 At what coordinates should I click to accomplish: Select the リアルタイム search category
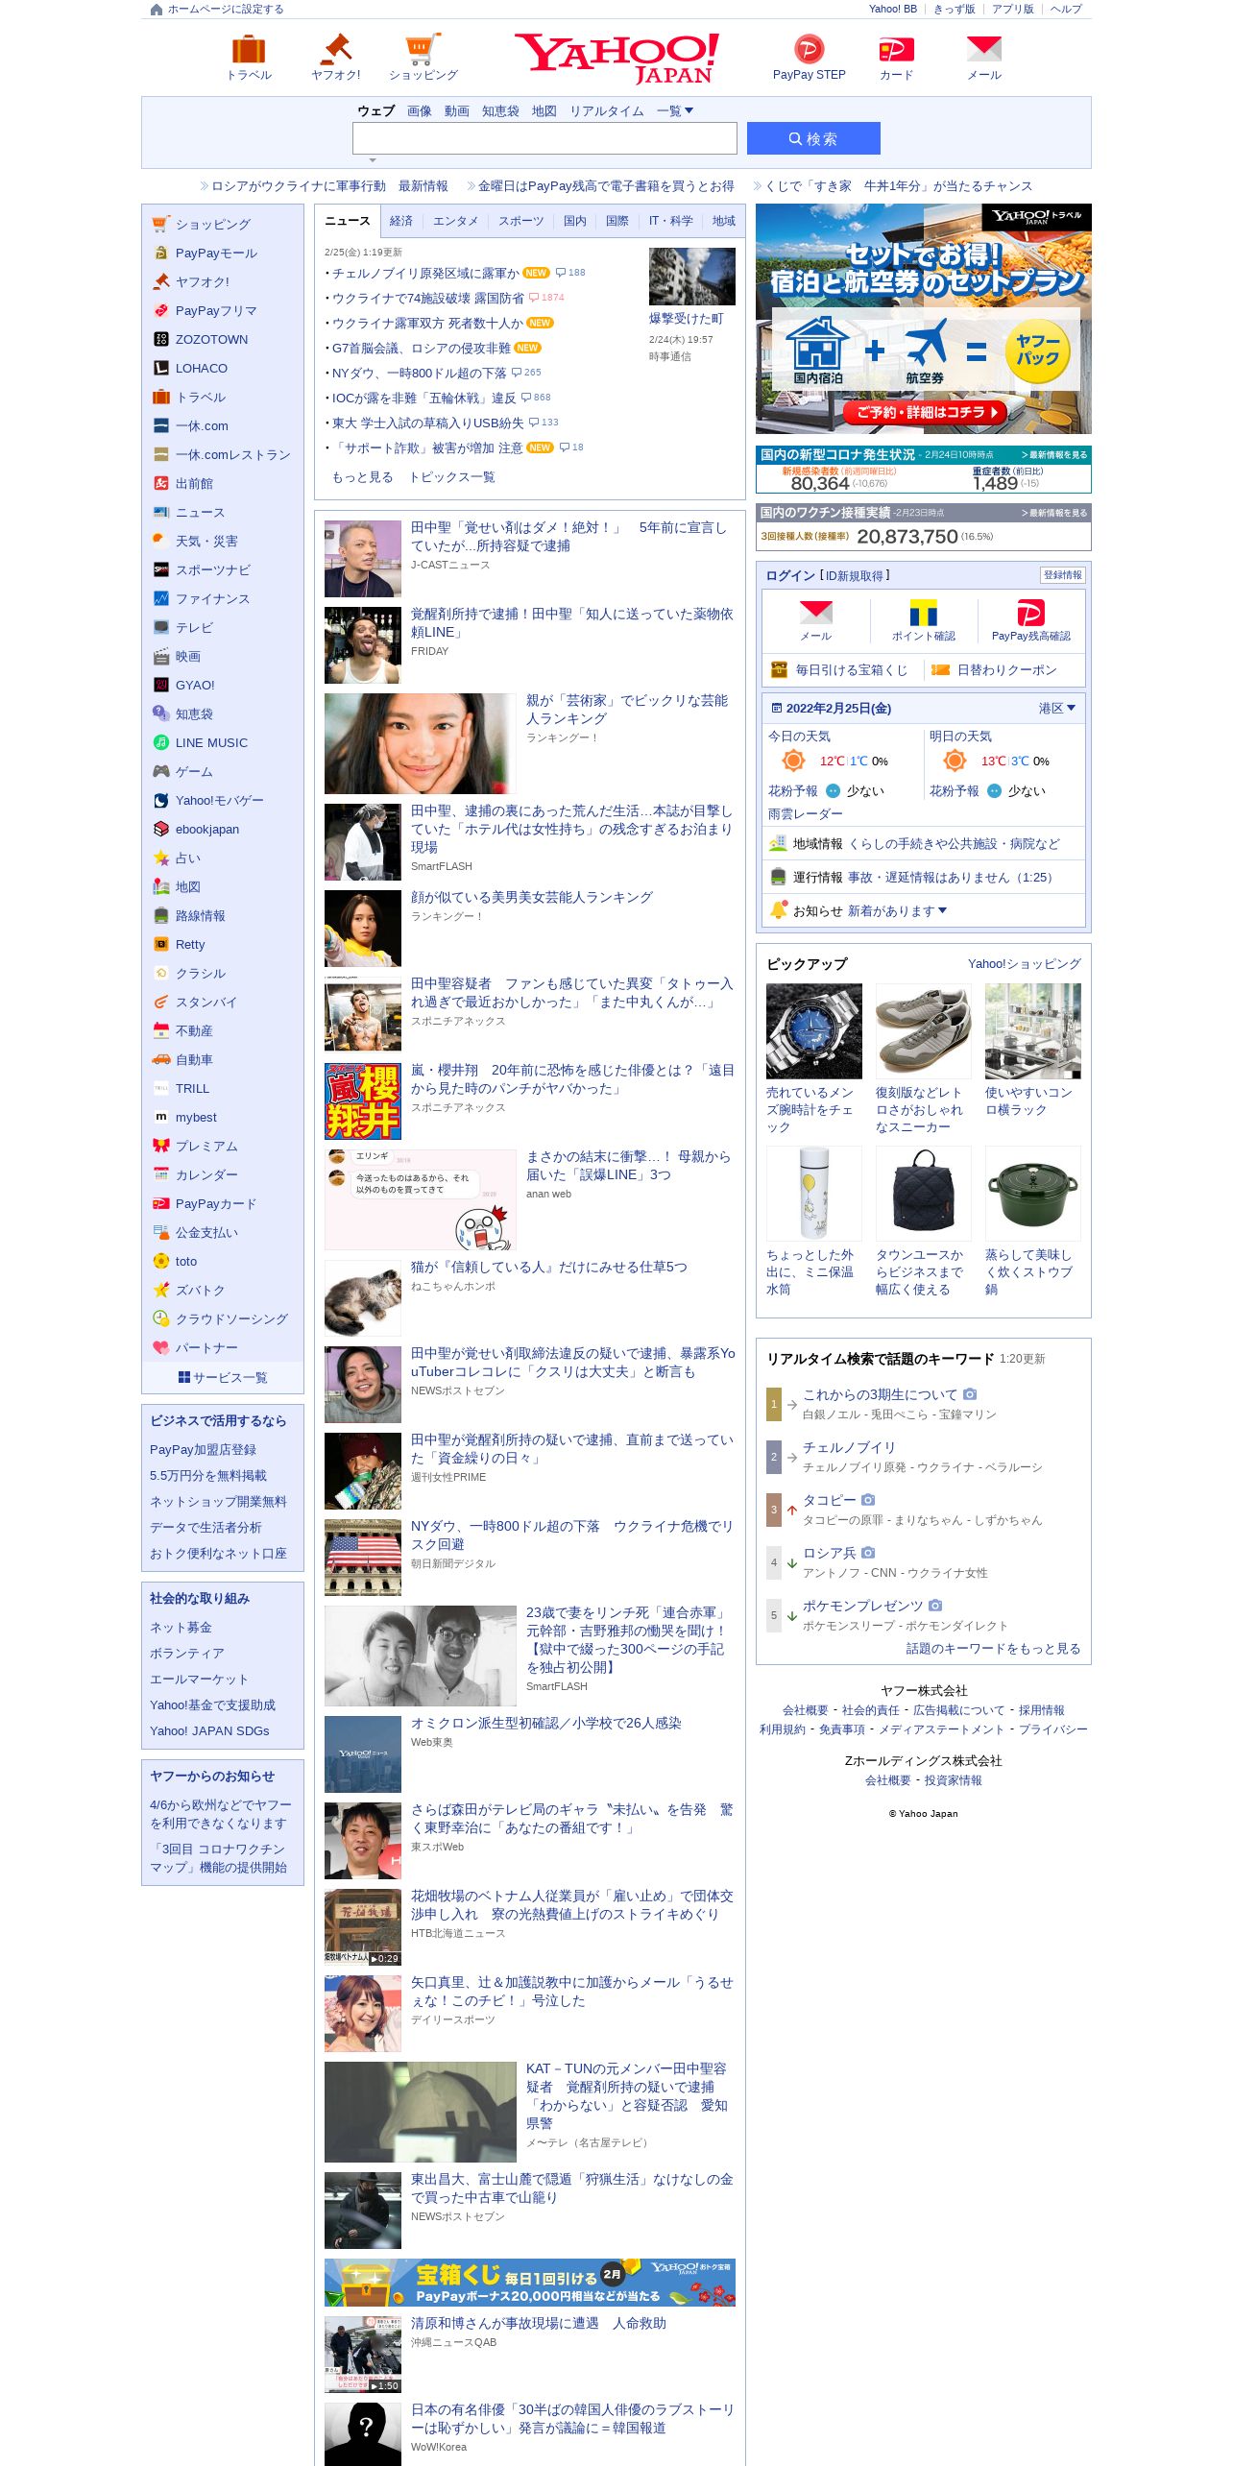[x=607, y=111]
